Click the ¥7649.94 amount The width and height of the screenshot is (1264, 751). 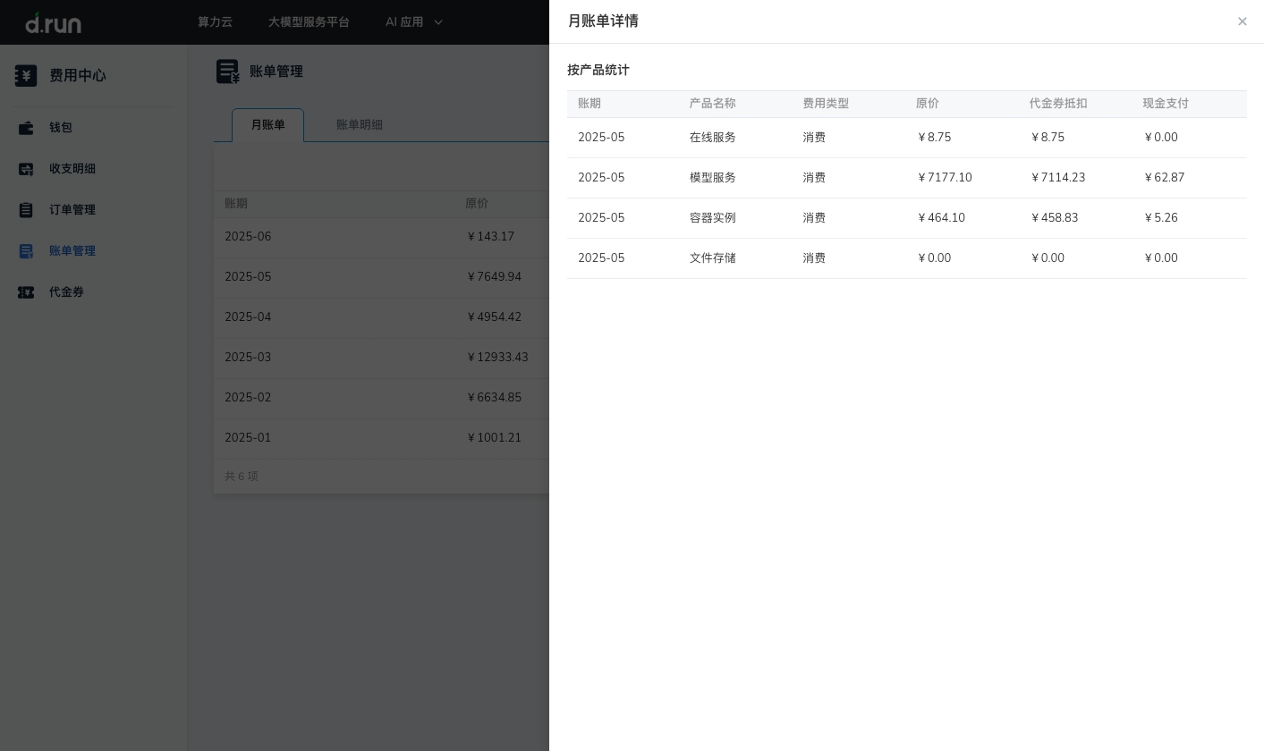click(493, 277)
